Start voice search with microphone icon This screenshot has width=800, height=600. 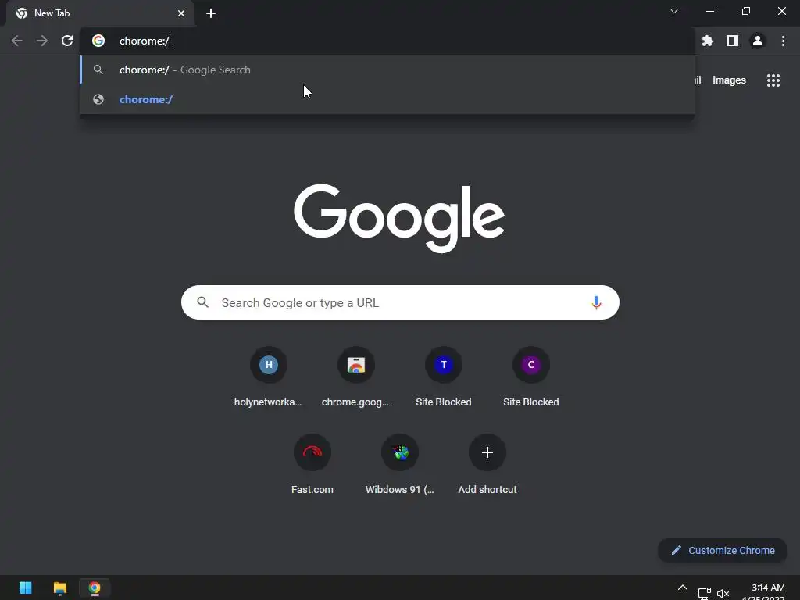click(x=596, y=302)
